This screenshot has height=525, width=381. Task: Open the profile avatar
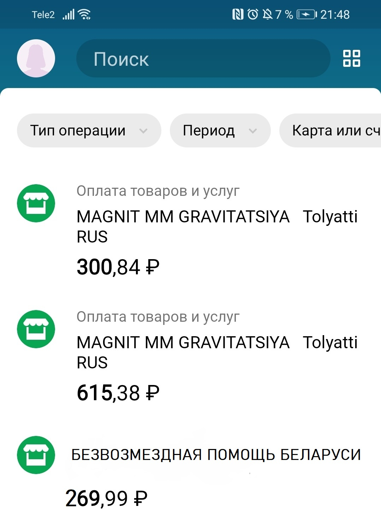36,58
